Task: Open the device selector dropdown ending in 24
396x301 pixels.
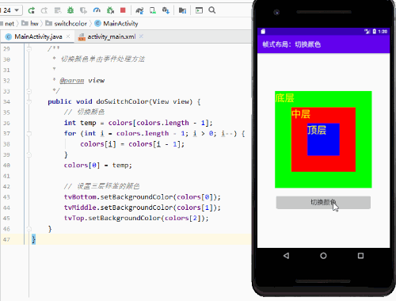Action: (x=10, y=10)
